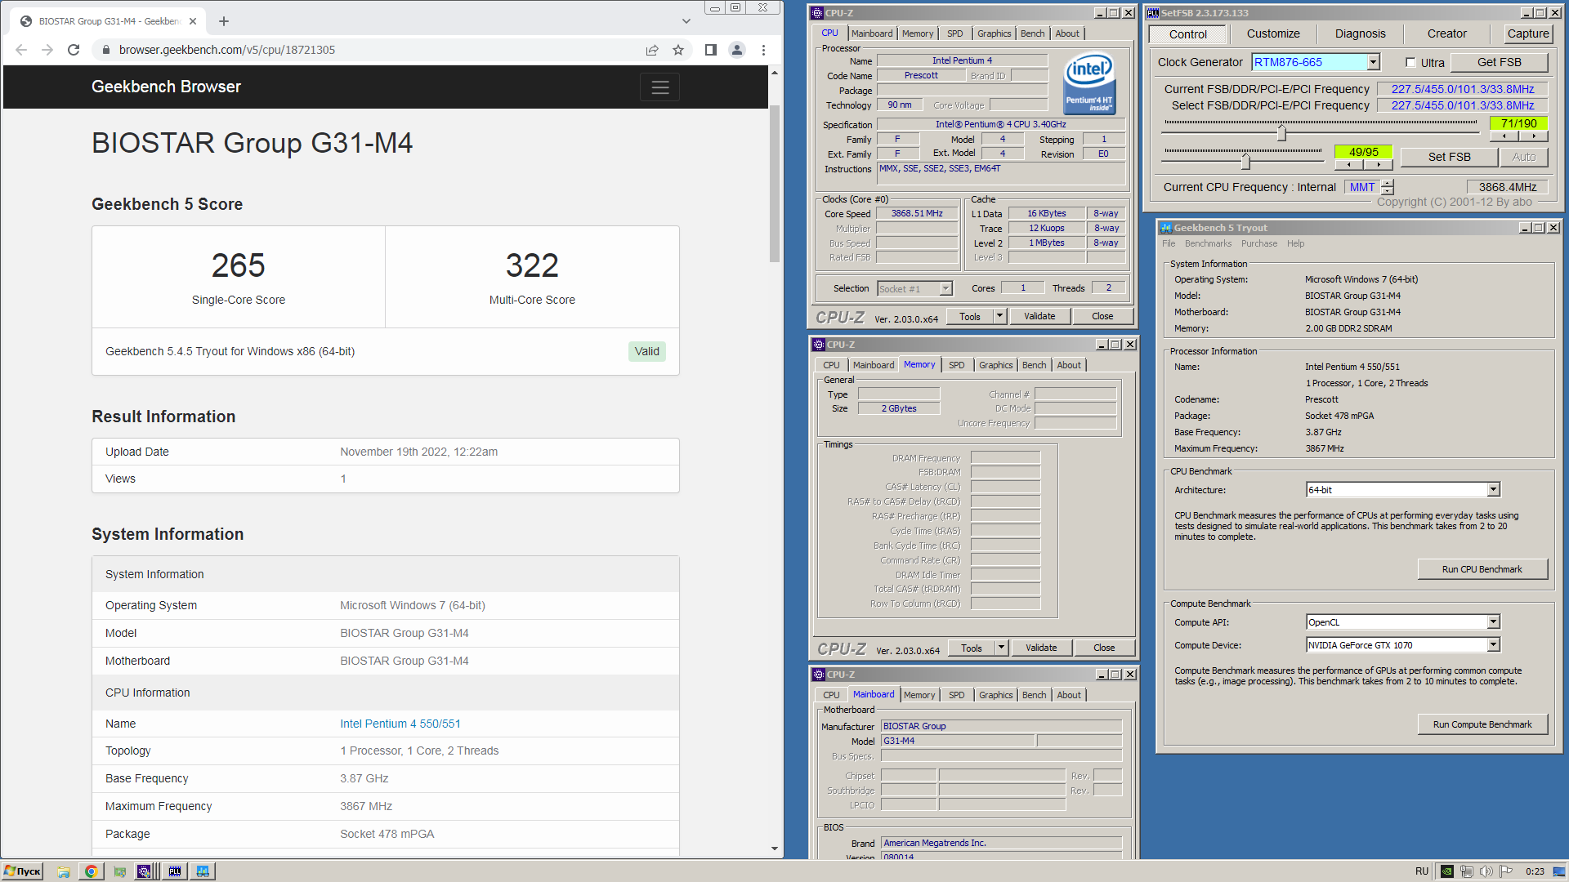Go forward in Chrome browser
Viewport: 1569px width, 882px height.
47,50
